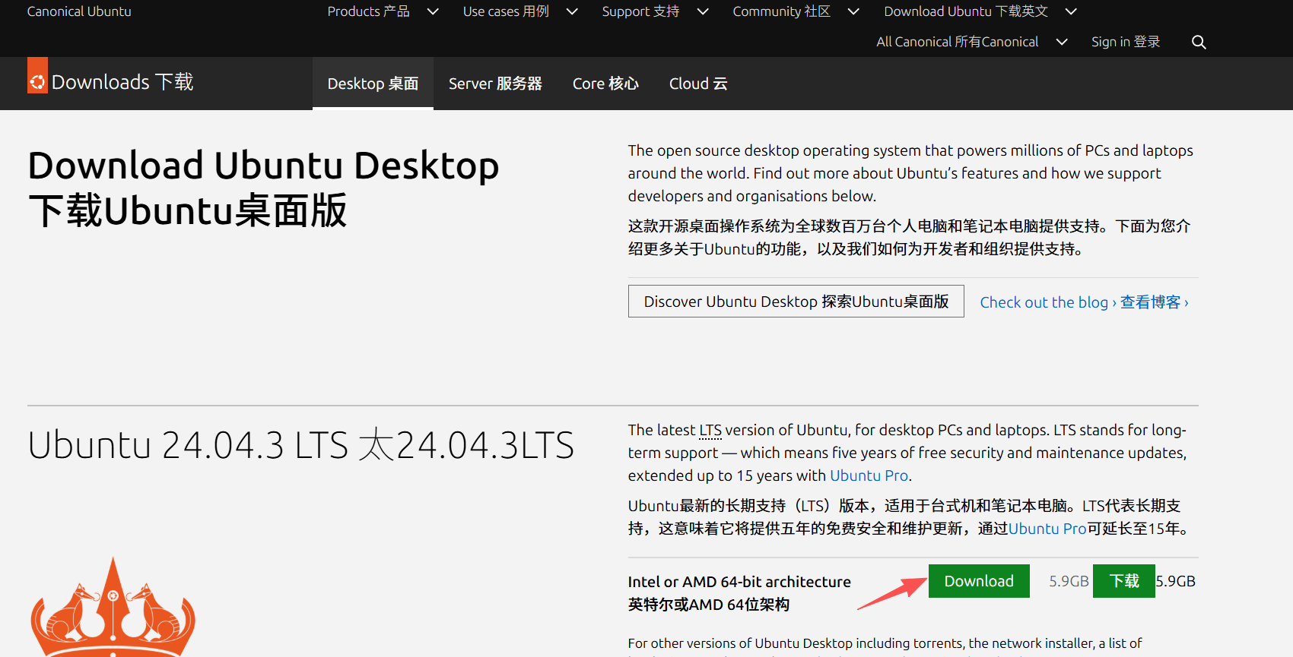The image size is (1293, 657).
Task: Click the green Download button
Action: [x=979, y=581]
